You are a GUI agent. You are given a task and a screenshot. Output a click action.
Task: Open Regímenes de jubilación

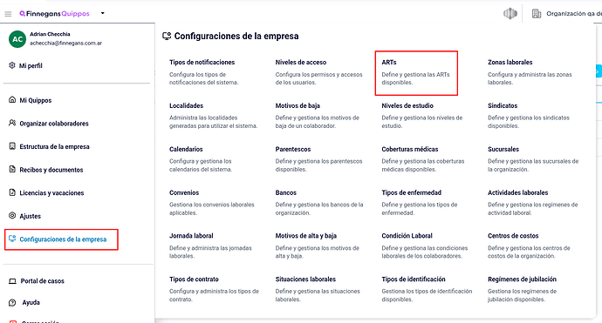(x=522, y=279)
